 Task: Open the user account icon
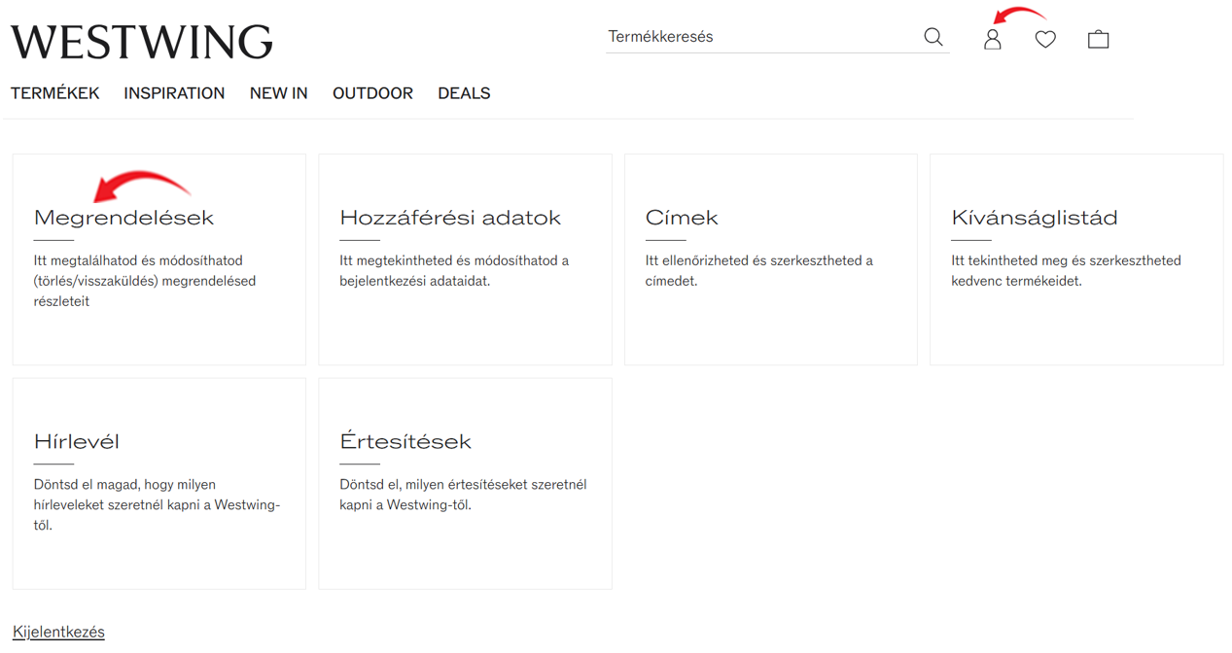point(992,39)
